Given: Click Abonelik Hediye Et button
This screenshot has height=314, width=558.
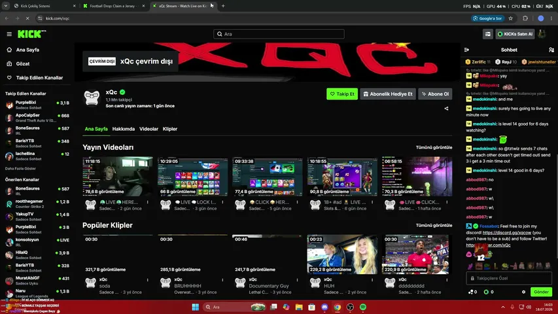Looking at the screenshot, I should (388, 94).
